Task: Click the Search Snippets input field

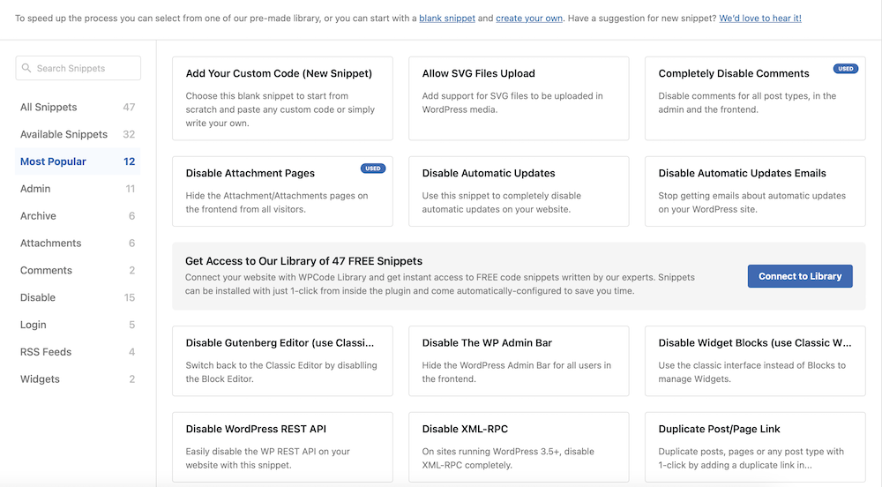Action: (78, 68)
